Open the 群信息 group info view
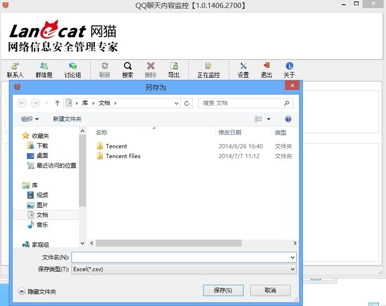This screenshot has height=306, width=386. tap(44, 70)
